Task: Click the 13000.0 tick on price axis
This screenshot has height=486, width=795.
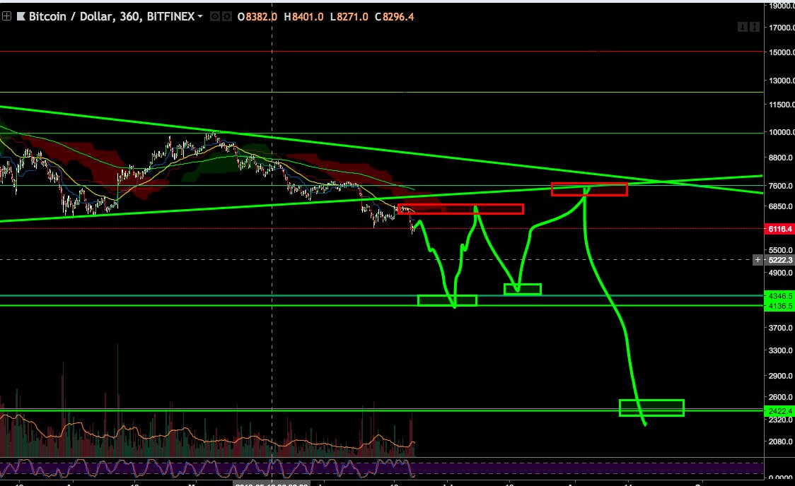Action: point(782,80)
